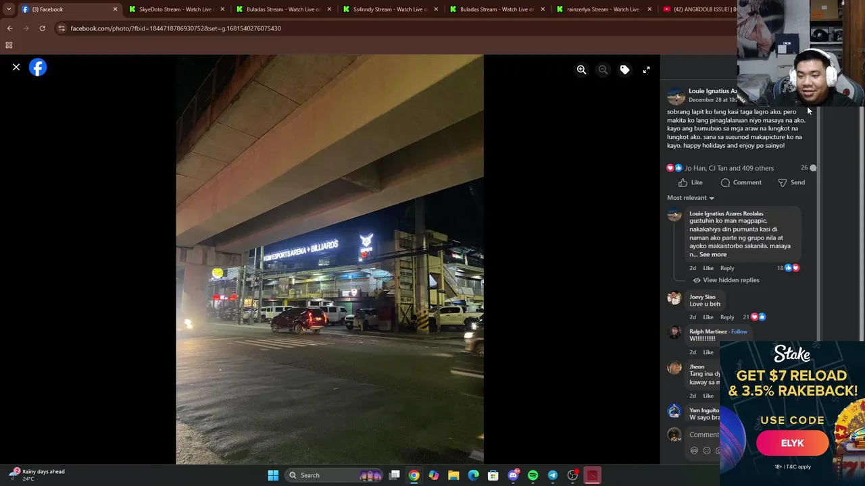Screen dimensions: 865x486
Task: Switch to the ANGKOOLB ISSUE YouTube tab
Action: tap(699, 9)
